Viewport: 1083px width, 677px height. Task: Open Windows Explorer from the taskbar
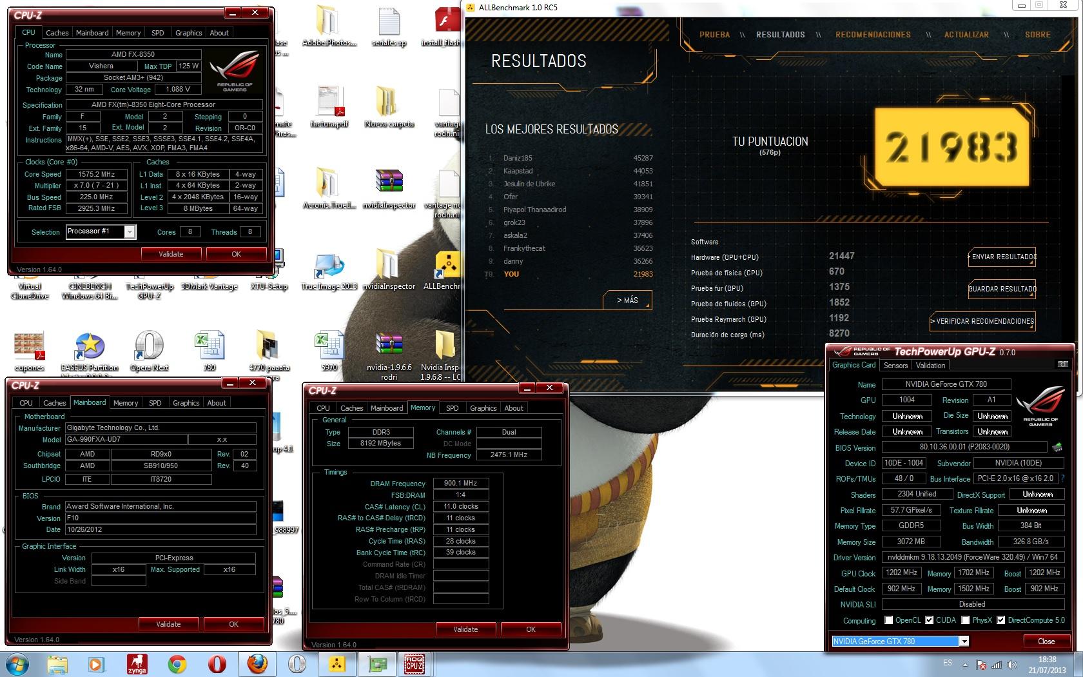(x=57, y=664)
